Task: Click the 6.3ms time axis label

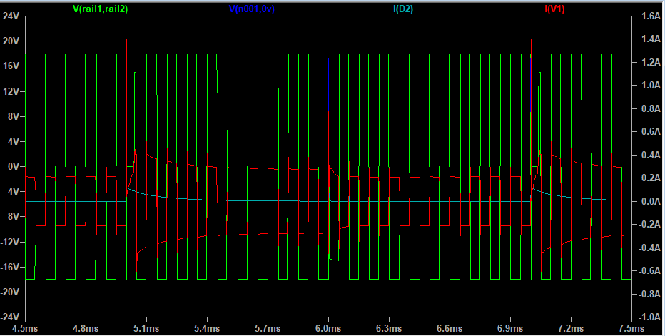Action: point(390,328)
